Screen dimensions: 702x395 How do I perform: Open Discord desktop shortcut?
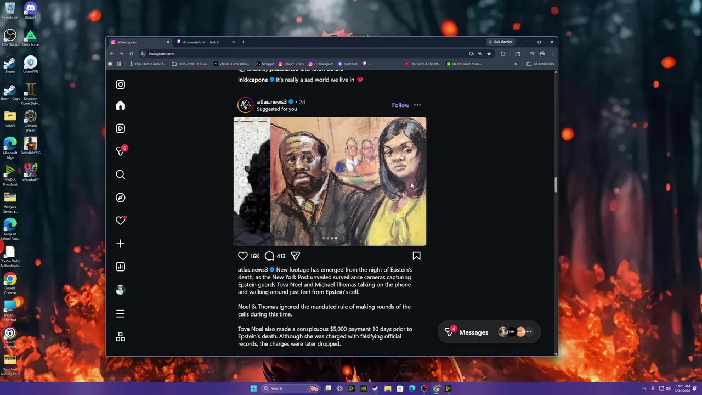(x=30, y=10)
